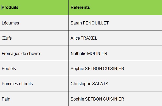Click the Pain cell

pos(34,99)
